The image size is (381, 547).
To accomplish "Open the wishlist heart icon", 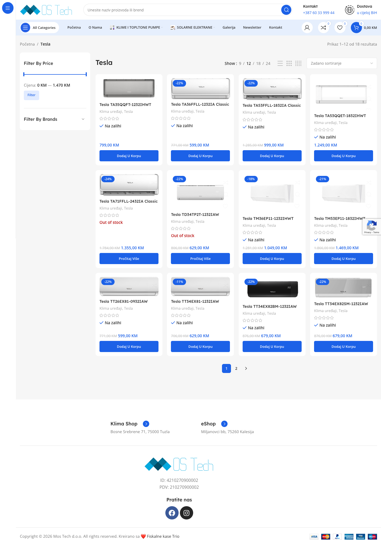I will click(x=340, y=28).
